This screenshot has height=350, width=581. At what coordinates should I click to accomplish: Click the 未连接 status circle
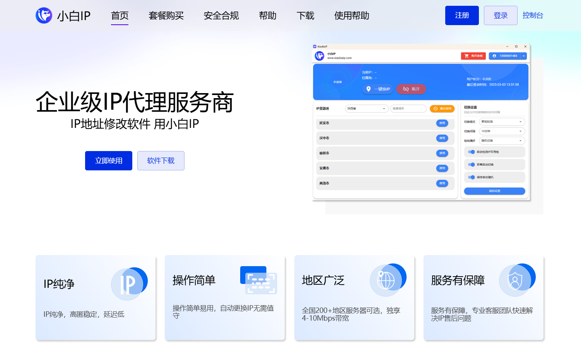(338, 82)
